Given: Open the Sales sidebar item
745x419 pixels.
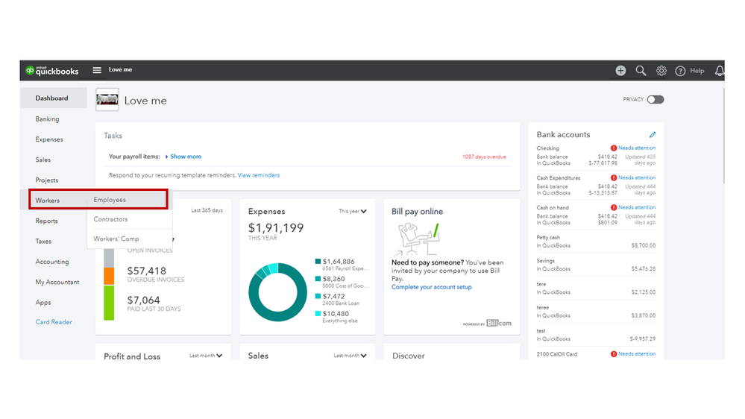Looking at the screenshot, I should [43, 160].
